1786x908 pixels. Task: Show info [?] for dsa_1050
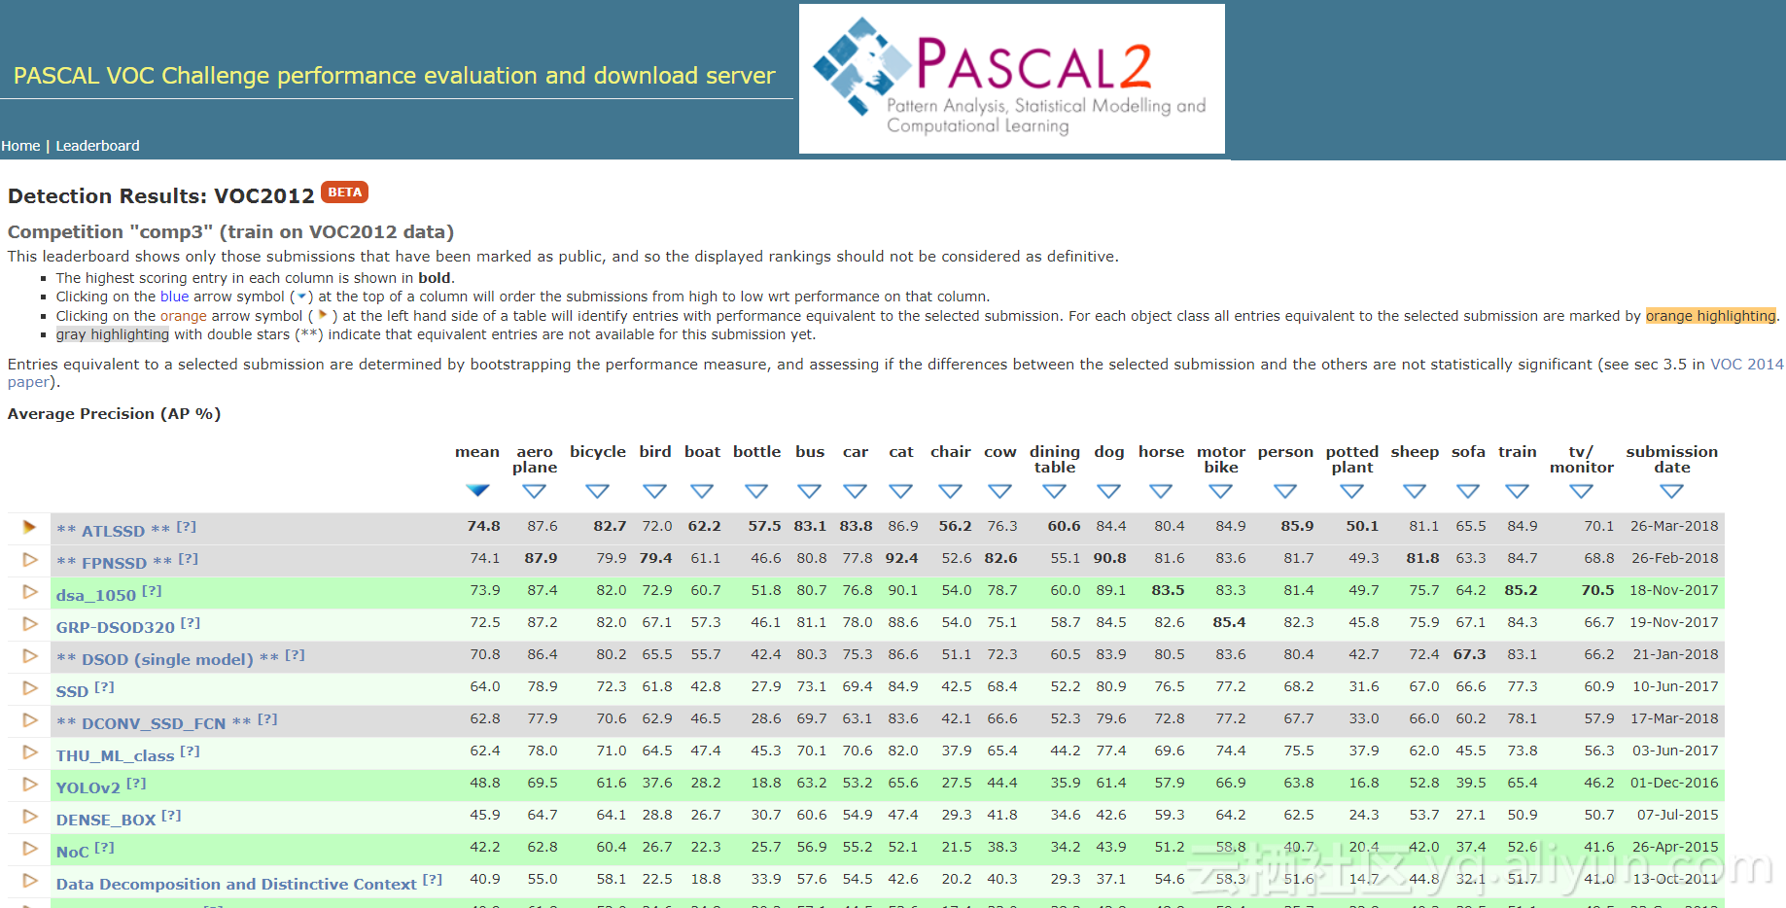[152, 591]
